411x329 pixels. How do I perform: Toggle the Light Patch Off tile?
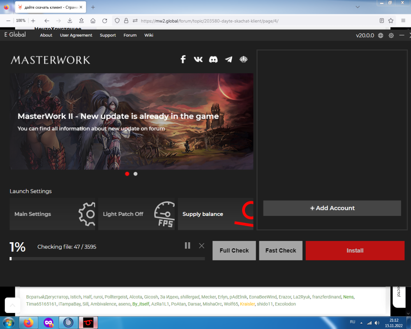136,214
